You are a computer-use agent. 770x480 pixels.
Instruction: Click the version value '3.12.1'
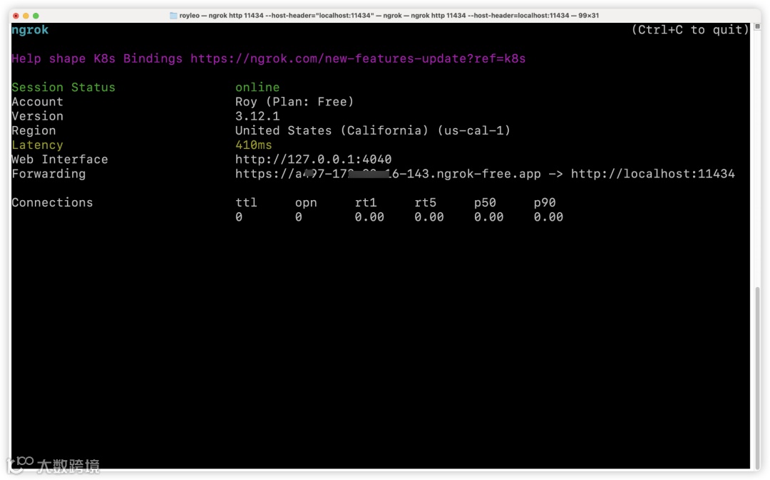[257, 116]
